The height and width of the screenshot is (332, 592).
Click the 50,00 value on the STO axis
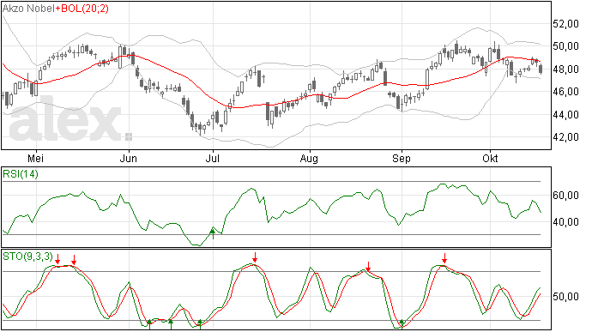click(565, 297)
